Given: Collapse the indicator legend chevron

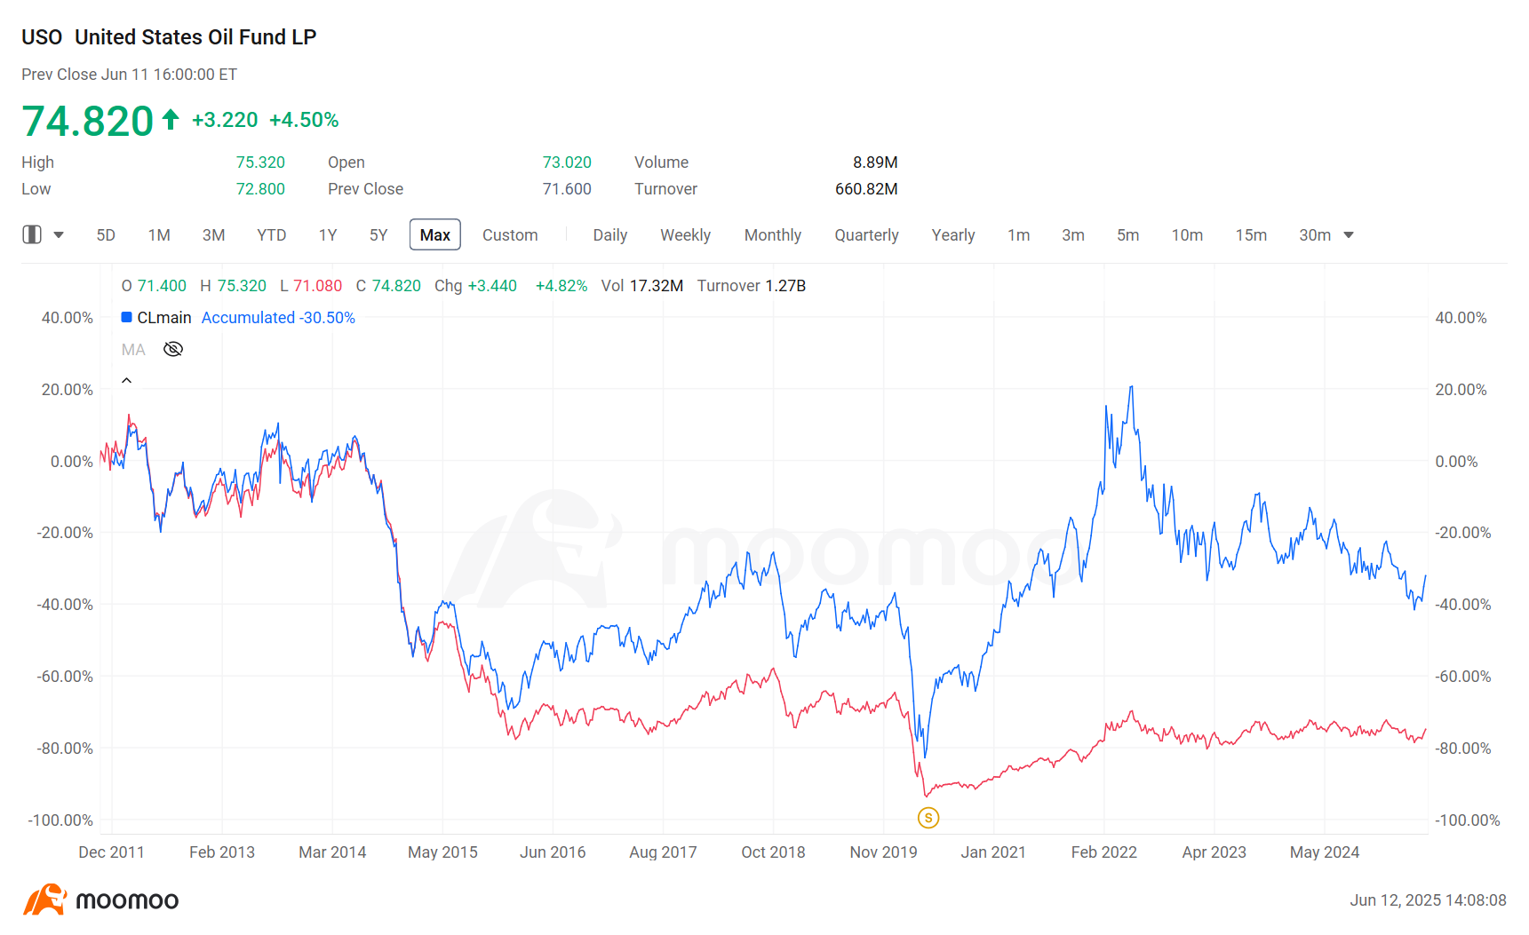Looking at the screenshot, I should point(127,380).
